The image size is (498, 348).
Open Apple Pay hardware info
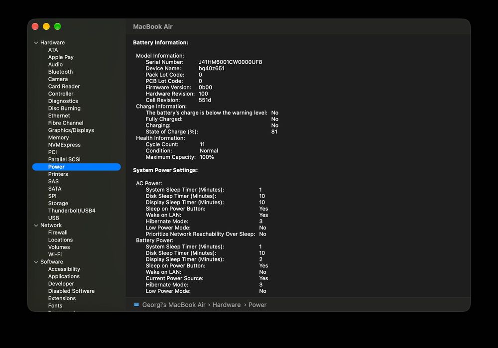[x=61, y=57]
